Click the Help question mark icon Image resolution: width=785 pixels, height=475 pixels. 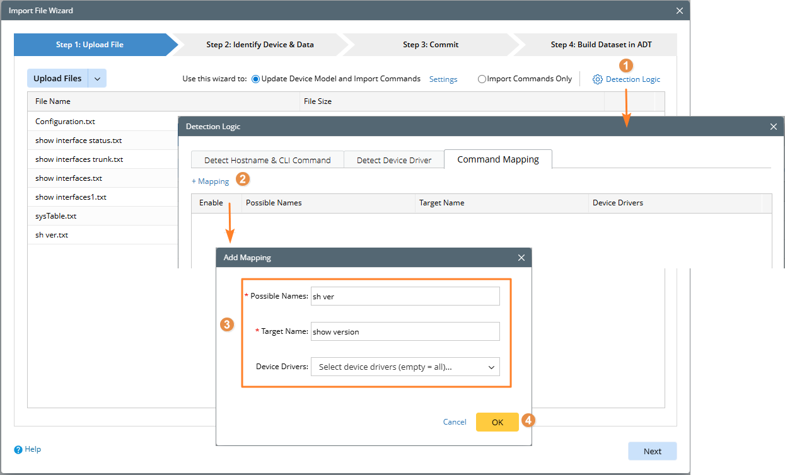18,450
